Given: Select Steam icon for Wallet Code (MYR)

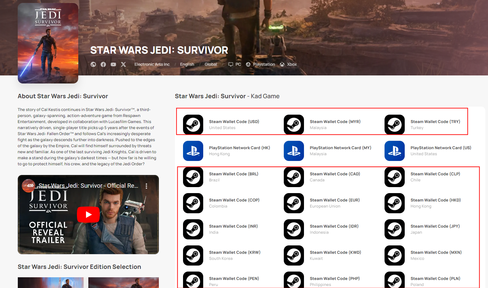Looking at the screenshot, I should 294,125.
